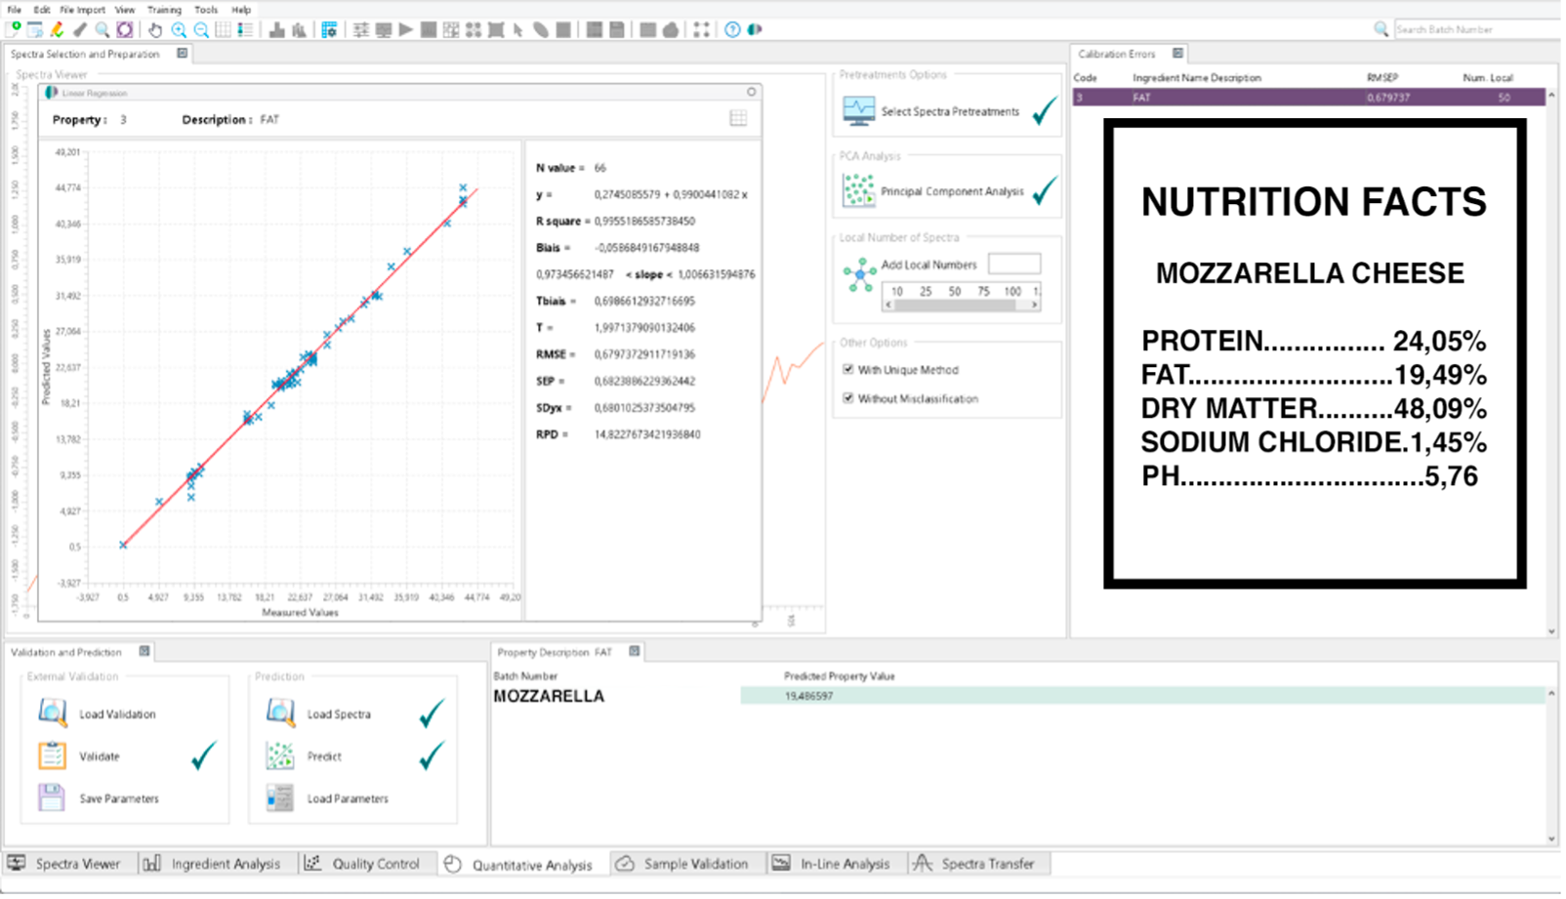Image resolution: width=1566 pixels, height=899 pixels.
Task: Toggle the With Unique Method checkbox
Action: (848, 370)
